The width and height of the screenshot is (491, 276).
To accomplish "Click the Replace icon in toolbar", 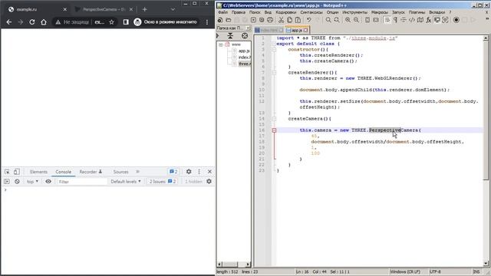I will click(337, 20).
